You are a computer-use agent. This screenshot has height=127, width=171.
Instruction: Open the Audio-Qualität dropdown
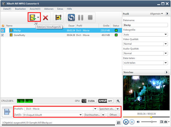click(x=166, y=53)
